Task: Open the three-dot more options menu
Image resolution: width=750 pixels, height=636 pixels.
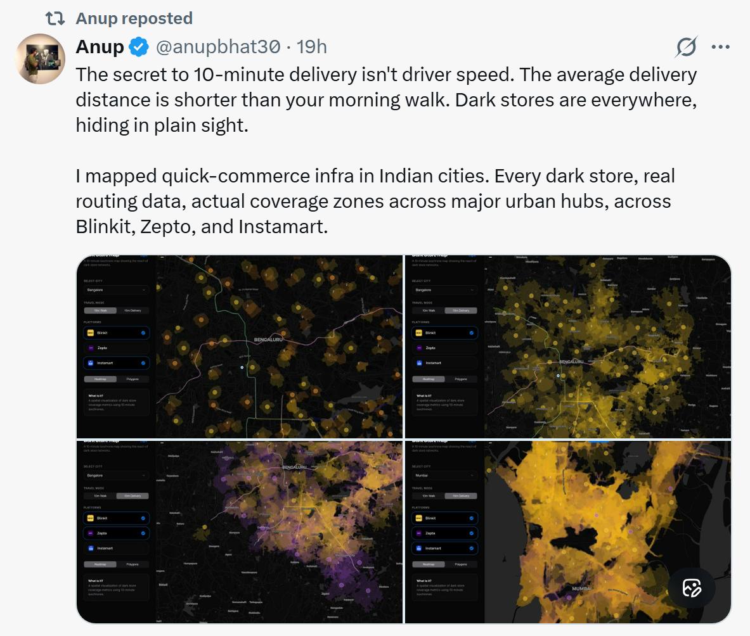Action: coord(721,46)
